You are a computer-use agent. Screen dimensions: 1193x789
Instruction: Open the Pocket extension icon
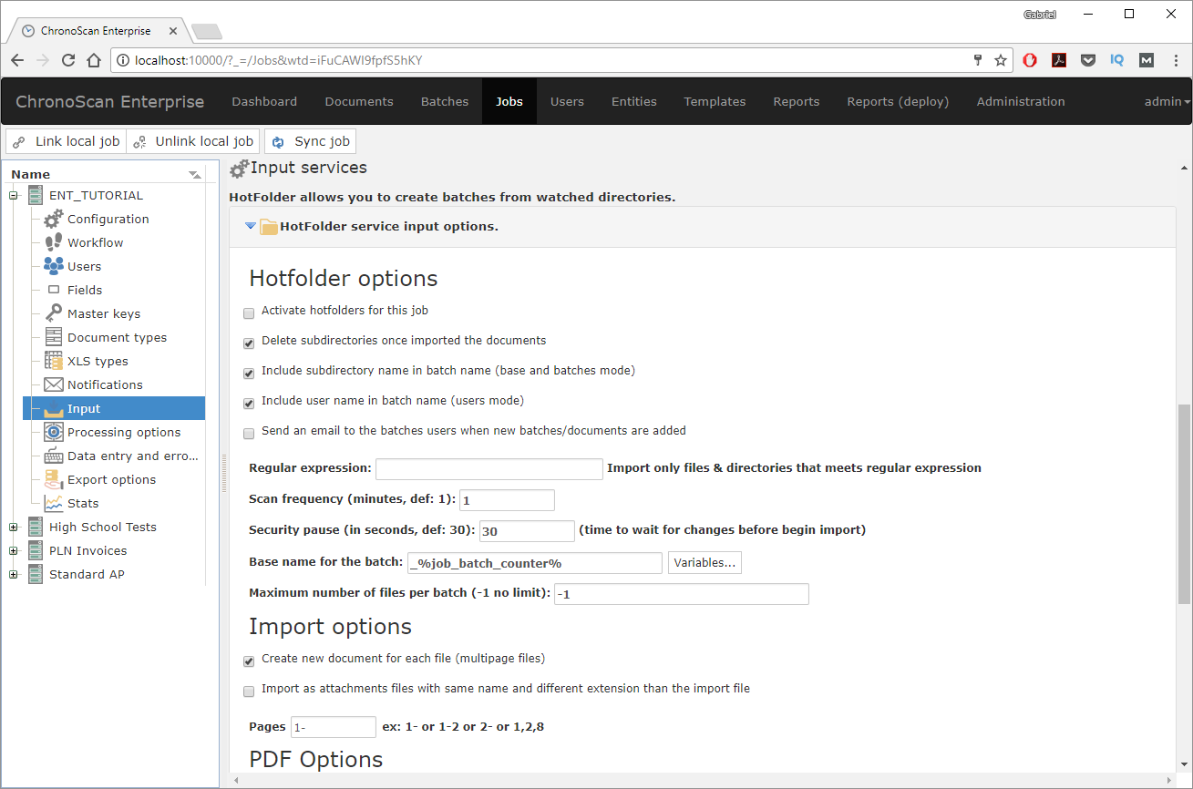[1088, 60]
